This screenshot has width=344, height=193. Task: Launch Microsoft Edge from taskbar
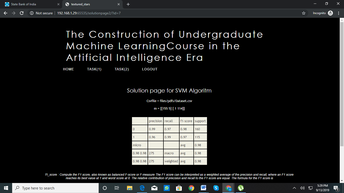pos(142,188)
